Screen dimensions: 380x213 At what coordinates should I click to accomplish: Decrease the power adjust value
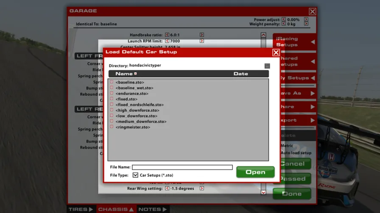[284, 19]
